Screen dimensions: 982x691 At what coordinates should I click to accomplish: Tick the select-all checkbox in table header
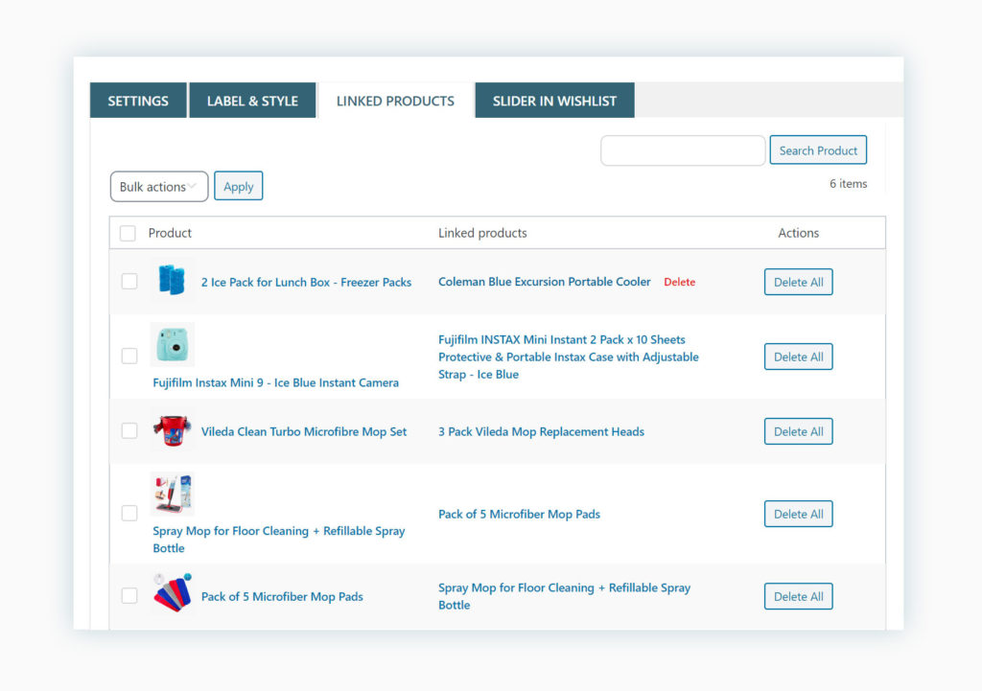pos(128,233)
